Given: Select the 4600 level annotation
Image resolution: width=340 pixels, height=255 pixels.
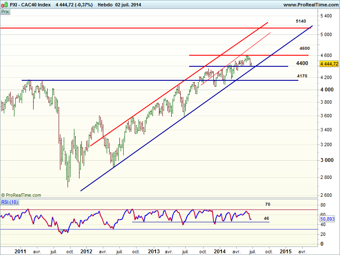Looking at the screenshot, I should coord(304,48).
